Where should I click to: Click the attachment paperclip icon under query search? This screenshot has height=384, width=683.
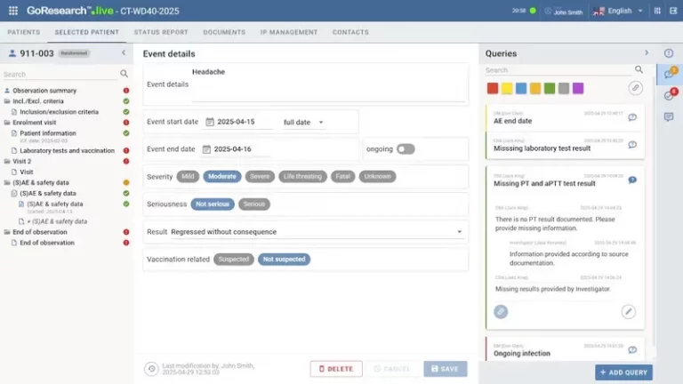tap(635, 88)
